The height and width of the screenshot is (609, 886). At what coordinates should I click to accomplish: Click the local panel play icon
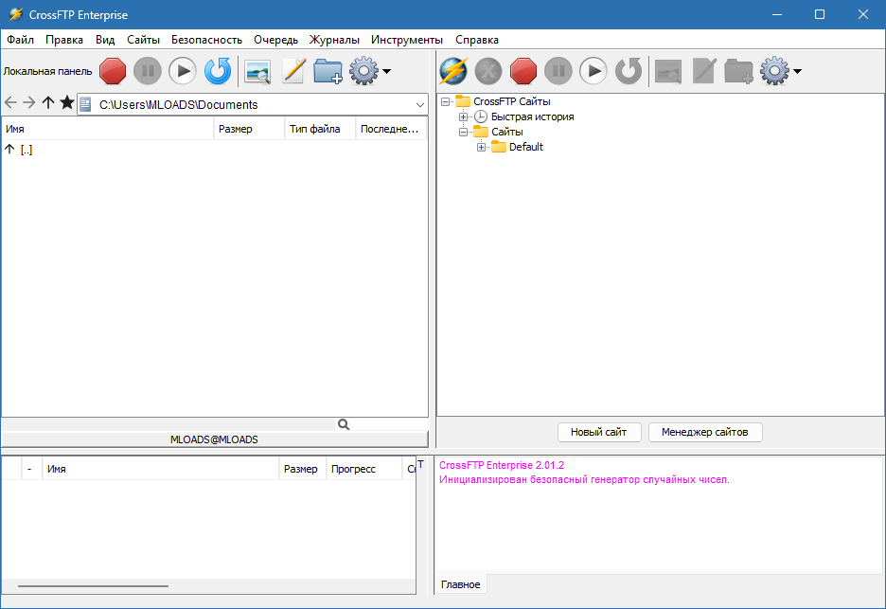point(183,71)
